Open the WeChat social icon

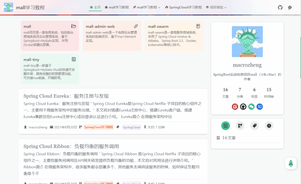click(251, 106)
